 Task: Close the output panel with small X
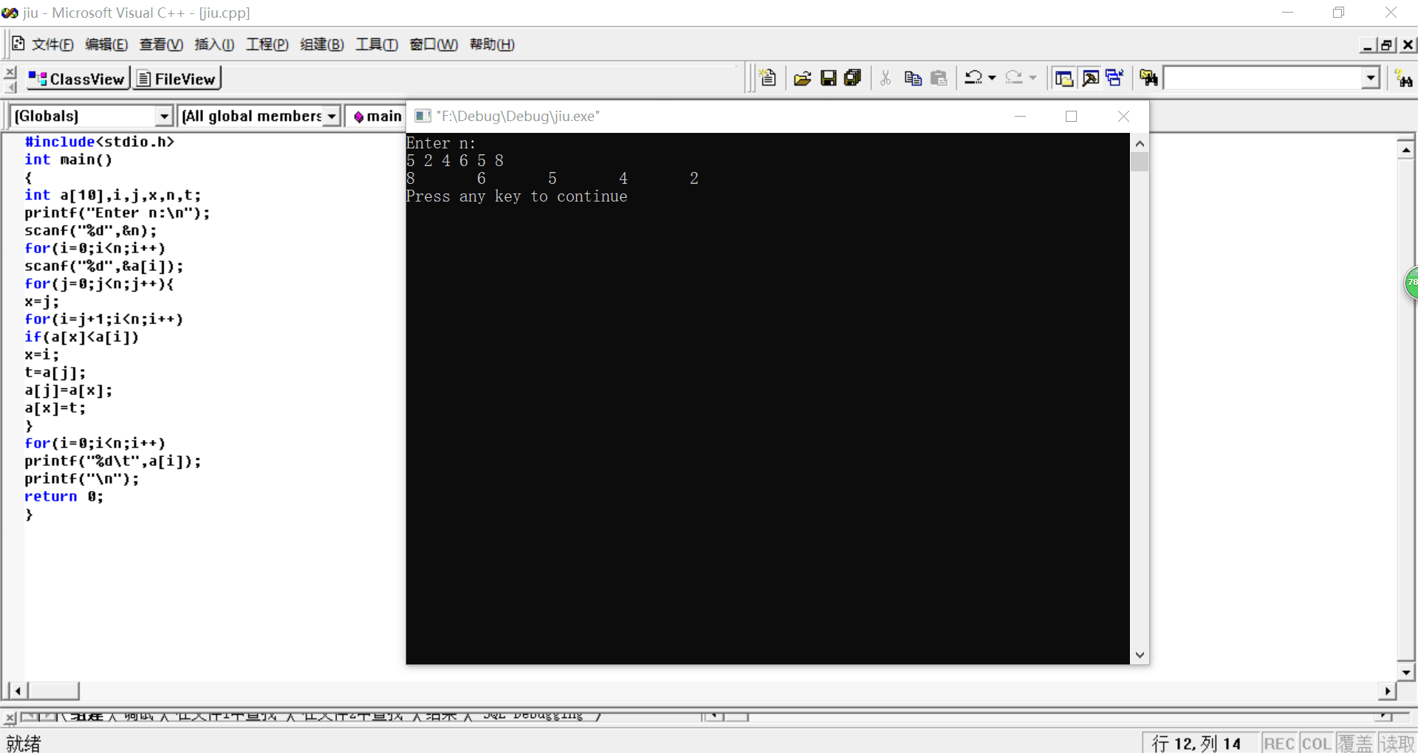(10, 718)
